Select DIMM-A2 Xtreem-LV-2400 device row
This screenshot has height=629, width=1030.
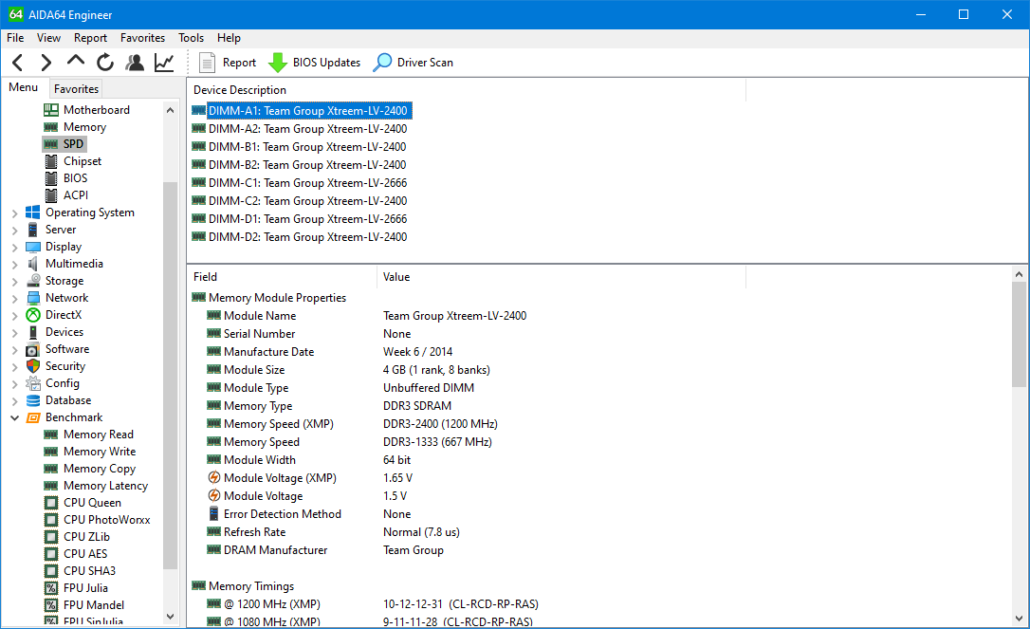307,129
